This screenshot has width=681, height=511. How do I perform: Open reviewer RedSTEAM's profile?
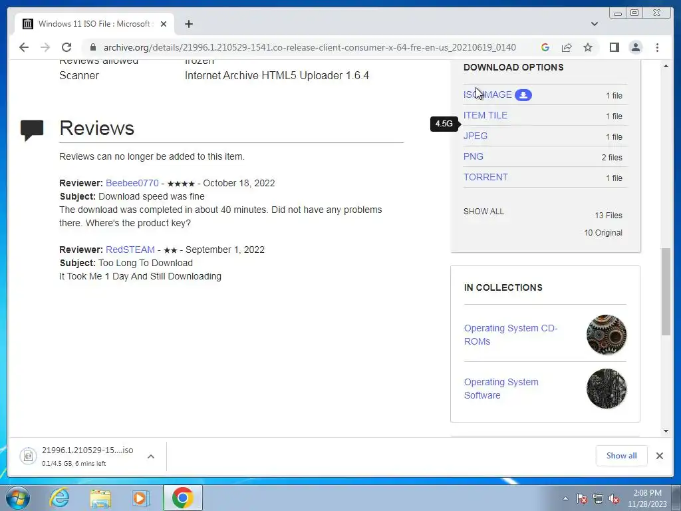(130, 250)
